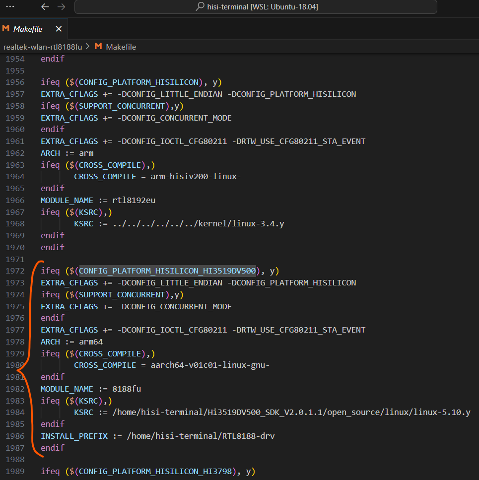Click line number 1956 in gutter
This screenshot has height=480, width=479.
click(15, 82)
